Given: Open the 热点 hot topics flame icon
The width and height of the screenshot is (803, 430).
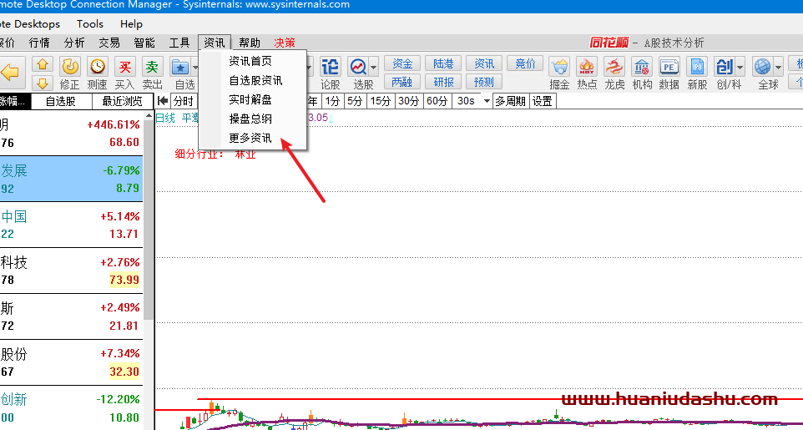Looking at the screenshot, I should (x=587, y=68).
